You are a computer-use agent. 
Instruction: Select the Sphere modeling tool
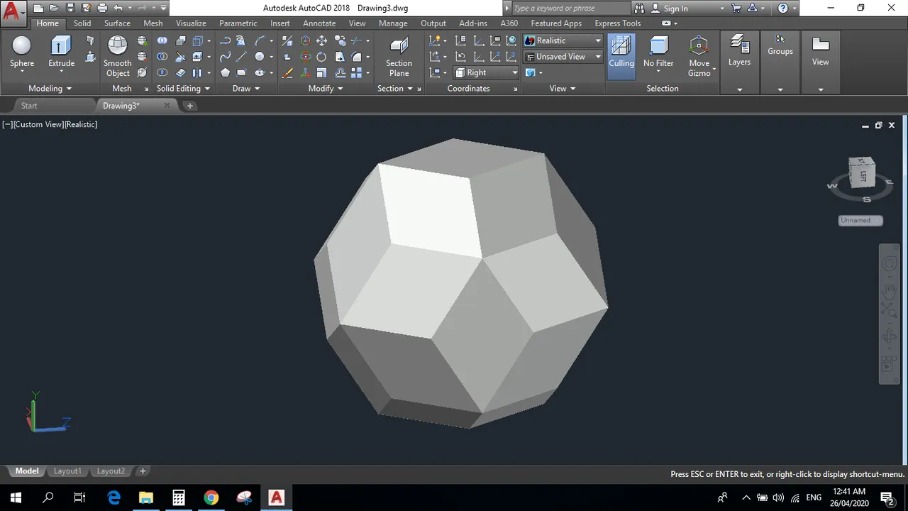tap(22, 52)
